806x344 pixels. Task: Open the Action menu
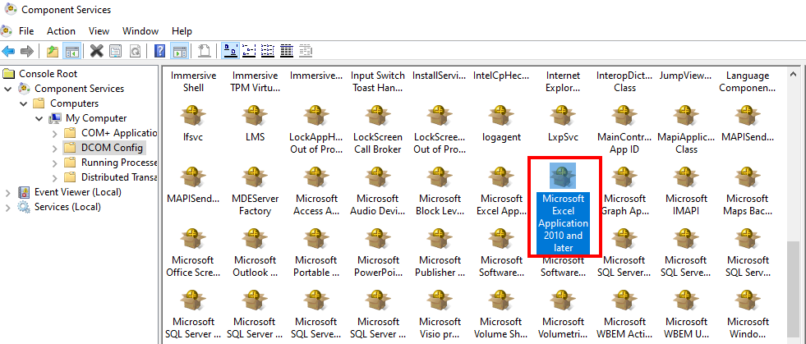click(61, 30)
